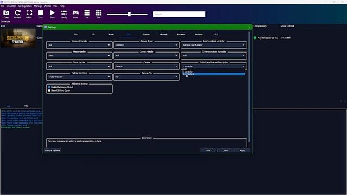This screenshot has height=195, width=347.
Task: Switch to the TTY tab
Action: [x=26, y=106]
